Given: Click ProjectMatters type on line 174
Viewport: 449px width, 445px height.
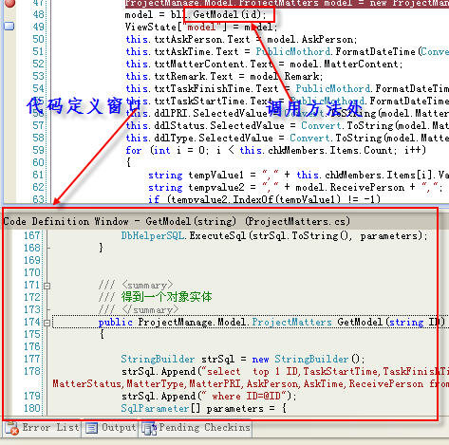Looking at the screenshot, I should (291, 323).
